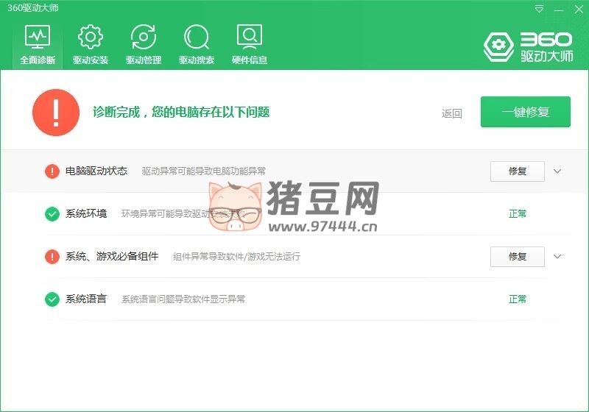Click the 返回 link
This screenshot has height=412, width=589.
[451, 113]
